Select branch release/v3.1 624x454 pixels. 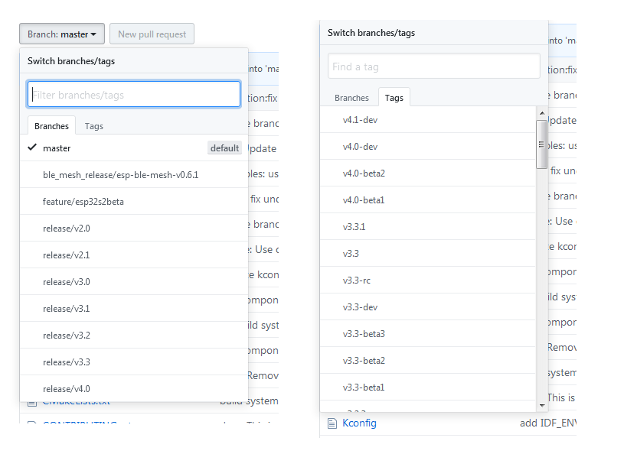(134, 308)
